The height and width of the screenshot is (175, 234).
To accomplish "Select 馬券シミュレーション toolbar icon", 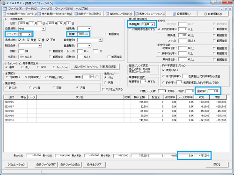I will 137,14.
